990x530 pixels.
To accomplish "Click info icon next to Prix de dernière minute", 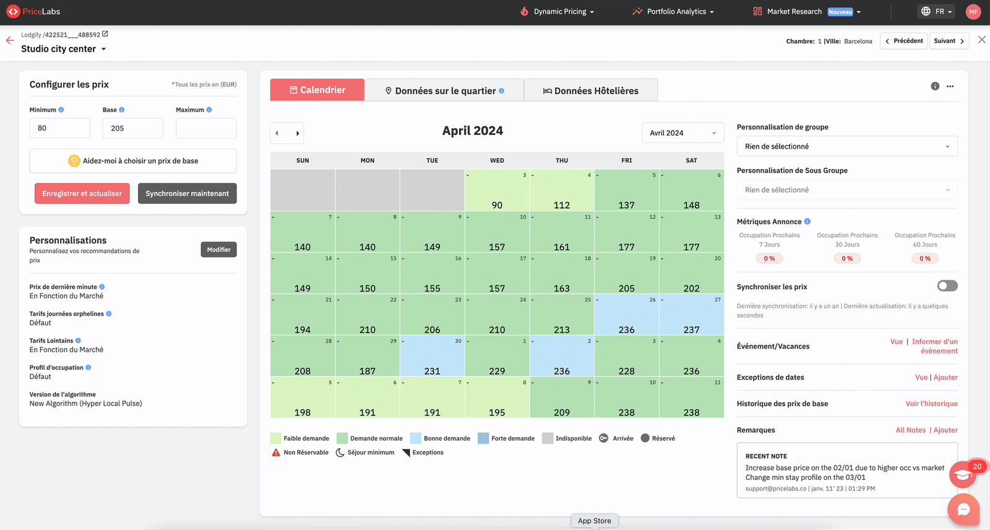I will [x=102, y=287].
